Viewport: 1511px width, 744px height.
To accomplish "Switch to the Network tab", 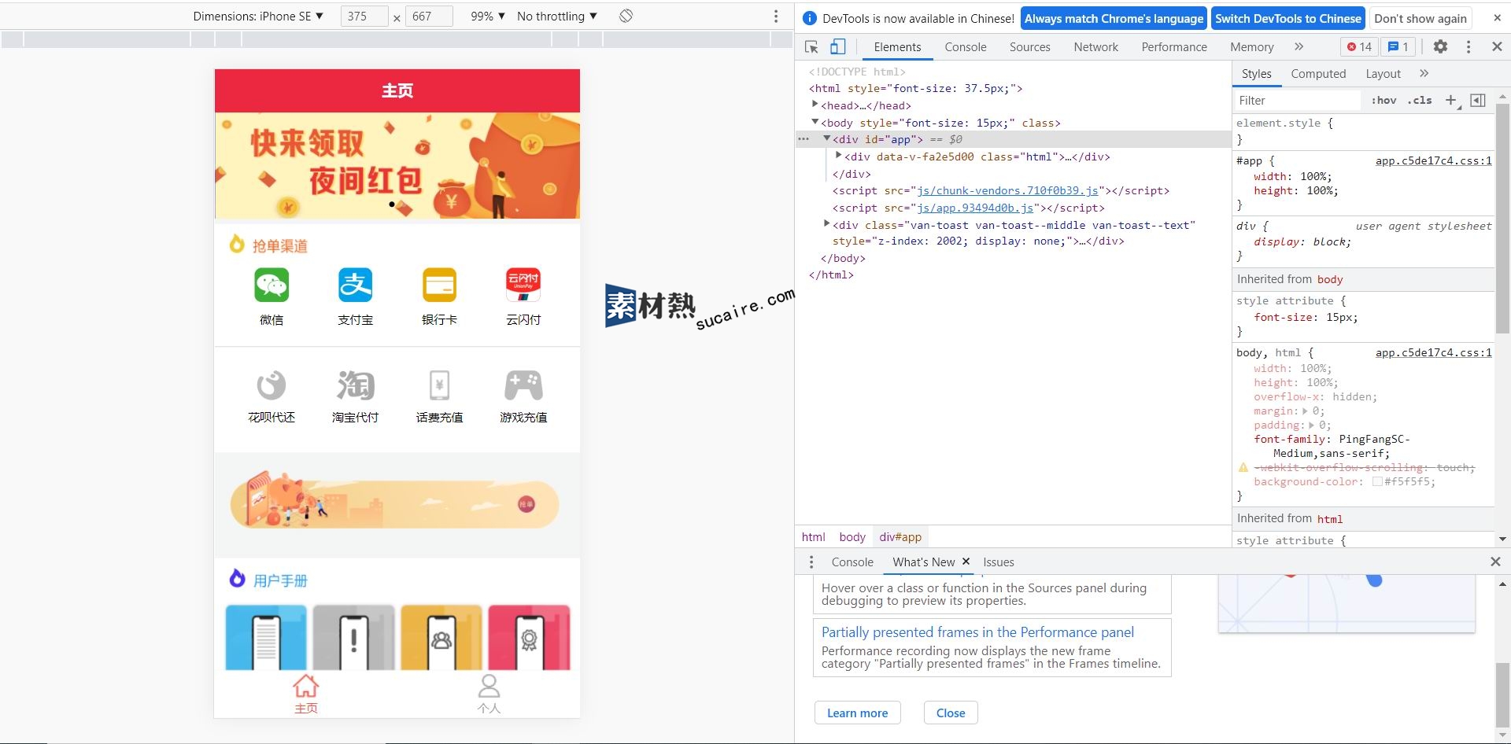I will click(x=1095, y=47).
